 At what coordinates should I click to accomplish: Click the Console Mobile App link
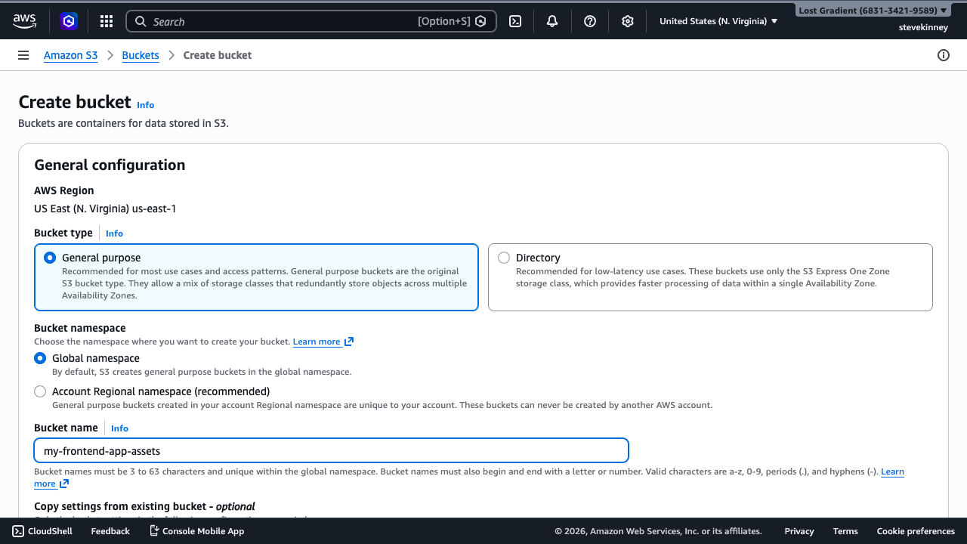pyautogui.click(x=196, y=531)
